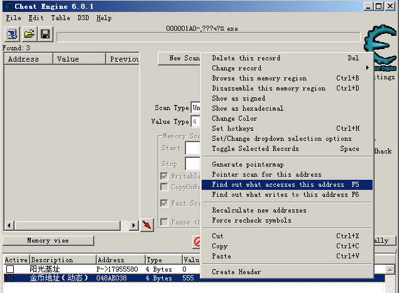Choose Force recheck symbols
This screenshot has height=293, width=399.
pos(287,221)
